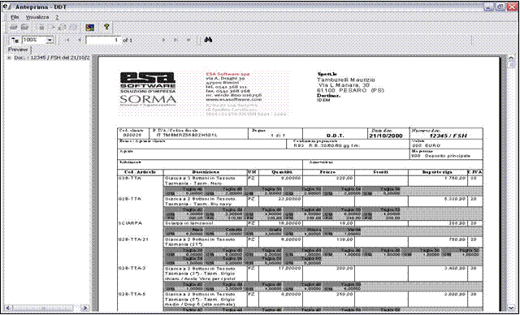The width and height of the screenshot is (520, 315).
Task: Click the 'ESA Software spa' heading text
Action: (227, 74)
